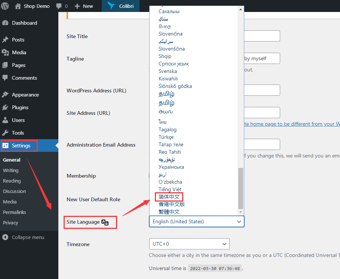Select 繁體中文 from language list
The height and width of the screenshot is (279, 340).
[169, 212]
